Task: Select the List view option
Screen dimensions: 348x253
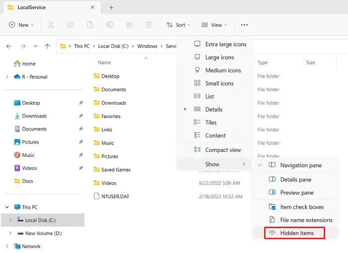Action: 215,96
